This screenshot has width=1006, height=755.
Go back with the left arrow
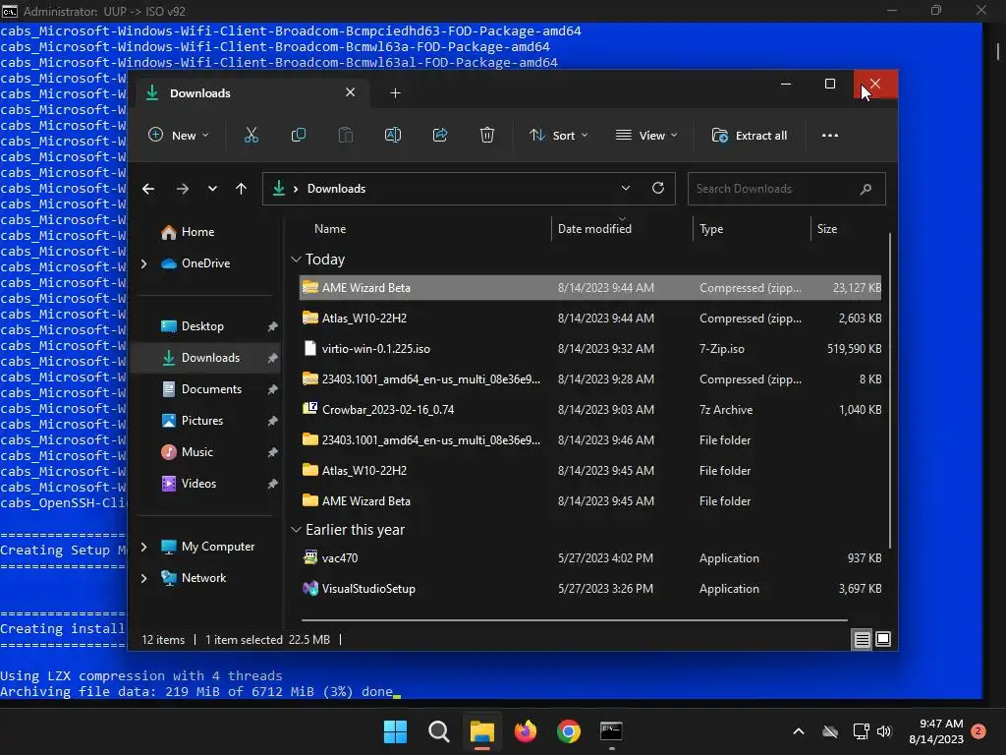[x=148, y=189]
